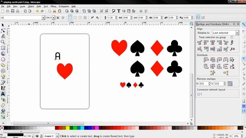Click the Print document icon
246x138 pixels.
(18, 11)
